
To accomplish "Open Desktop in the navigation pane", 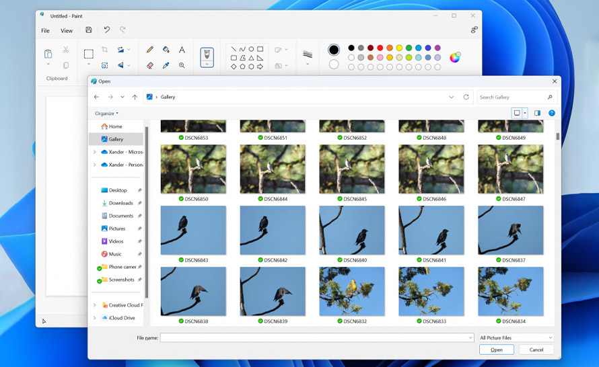I will click(118, 190).
